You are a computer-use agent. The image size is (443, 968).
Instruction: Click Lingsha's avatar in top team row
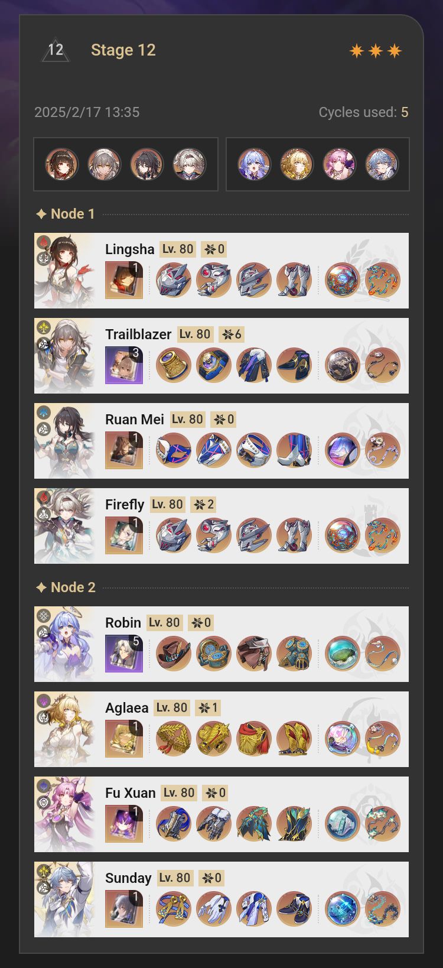click(62, 164)
